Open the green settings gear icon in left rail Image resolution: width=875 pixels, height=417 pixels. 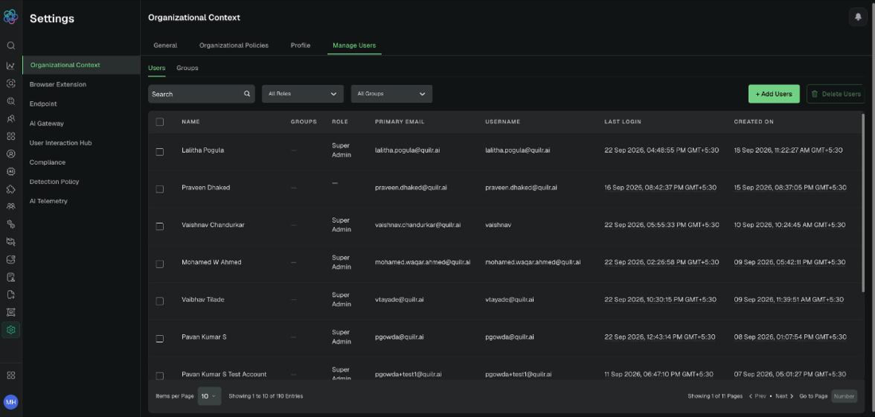pyautogui.click(x=10, y=329)
